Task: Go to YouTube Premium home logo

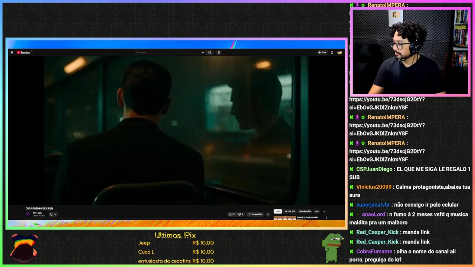Action: pos(24,53)
